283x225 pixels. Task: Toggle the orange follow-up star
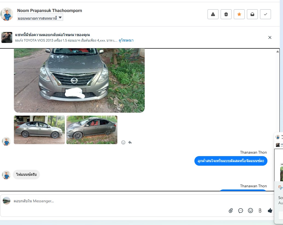239,14
